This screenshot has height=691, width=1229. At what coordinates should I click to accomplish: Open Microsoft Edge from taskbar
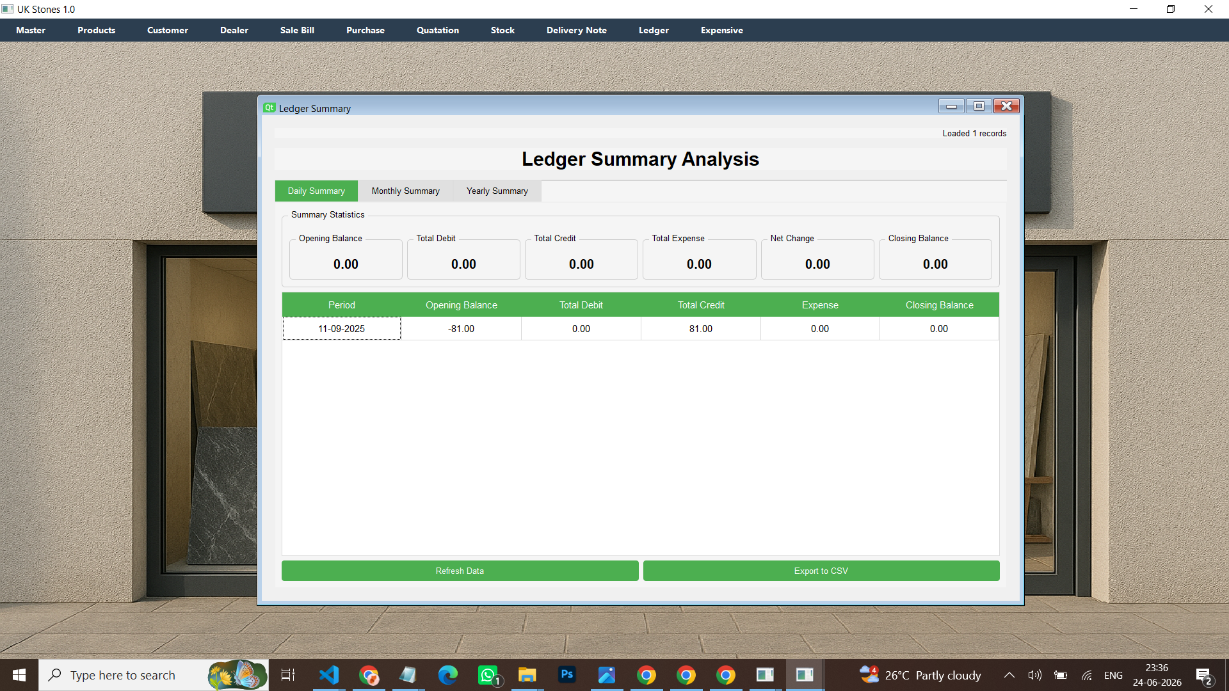(448, 675)
